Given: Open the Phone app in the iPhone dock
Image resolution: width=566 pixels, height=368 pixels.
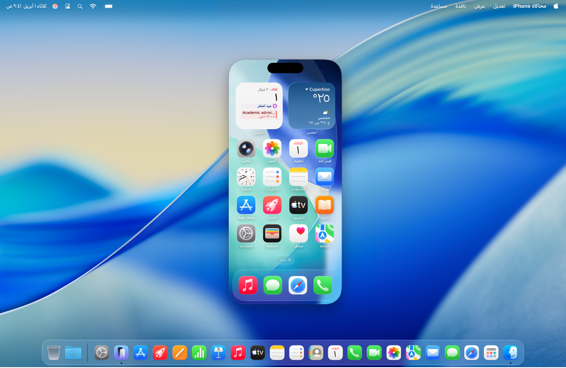Looking at the screenshot, I should click(x=323, y=285).
